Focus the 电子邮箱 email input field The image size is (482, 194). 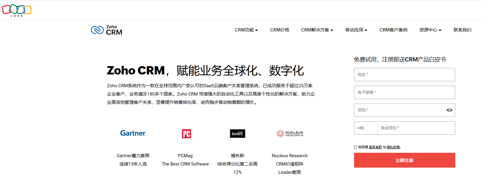pos(405,92)
